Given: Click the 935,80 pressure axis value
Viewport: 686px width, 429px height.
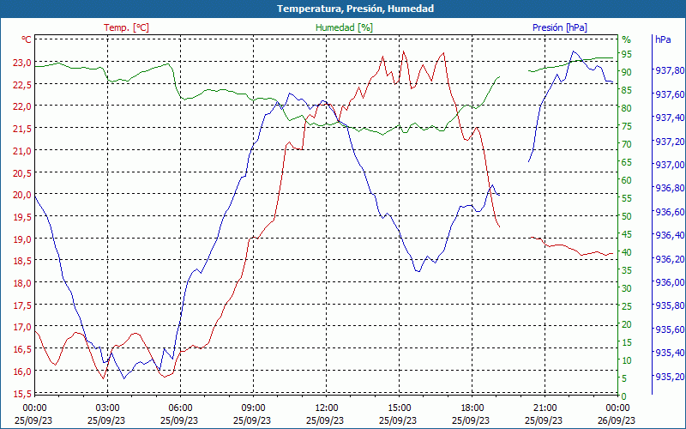Looking at the screenshot, I should click(x=670, y=305).
